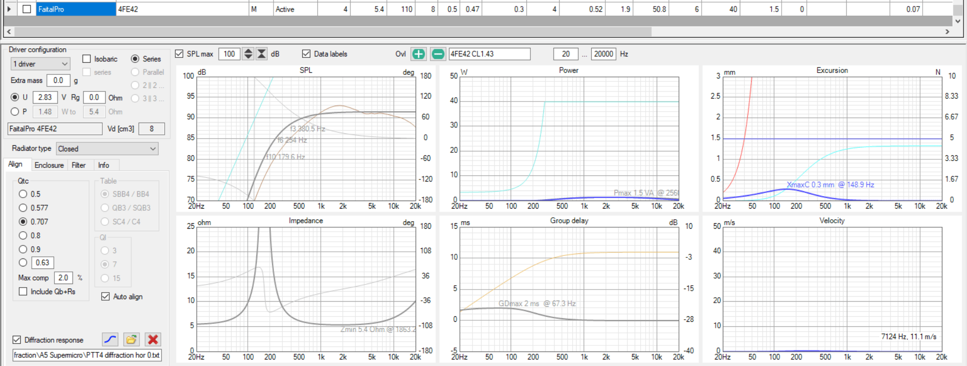
Task: Click the Power graph area
Action: click(x=569, y=138)
